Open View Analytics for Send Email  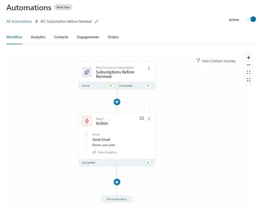(104, 152)
